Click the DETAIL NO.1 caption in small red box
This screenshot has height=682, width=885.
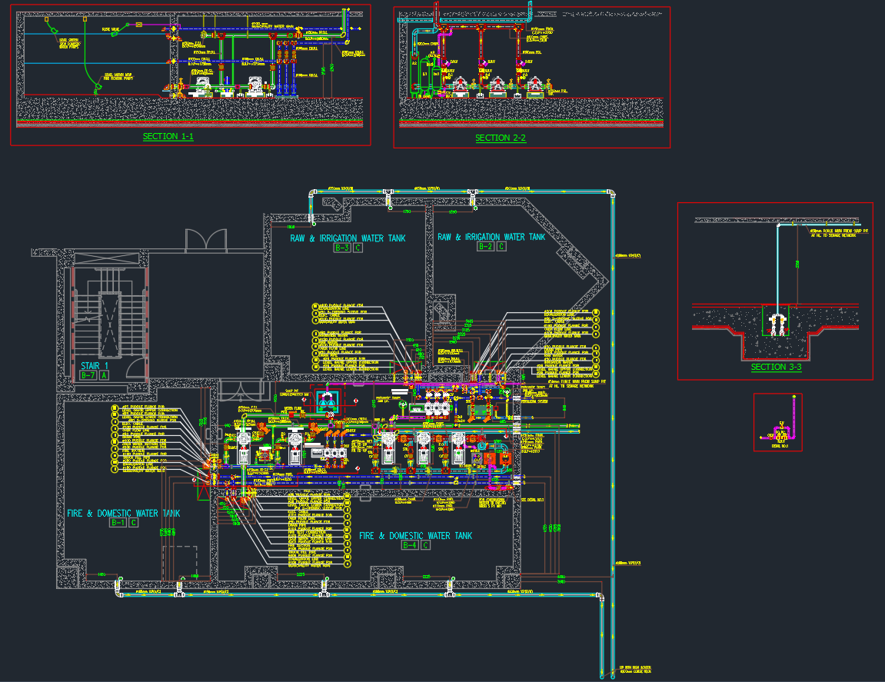[780, 446]
